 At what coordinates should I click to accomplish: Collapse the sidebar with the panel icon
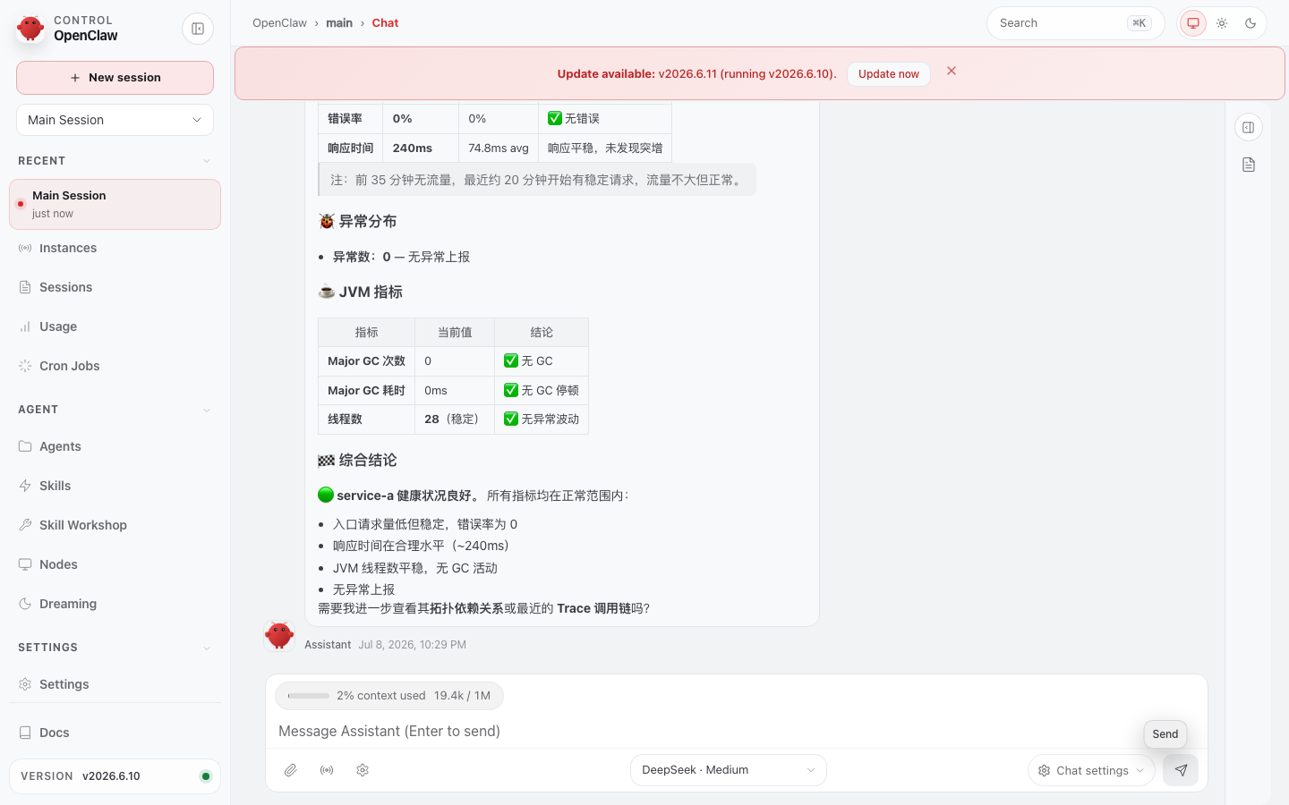(x=198, y=29)
